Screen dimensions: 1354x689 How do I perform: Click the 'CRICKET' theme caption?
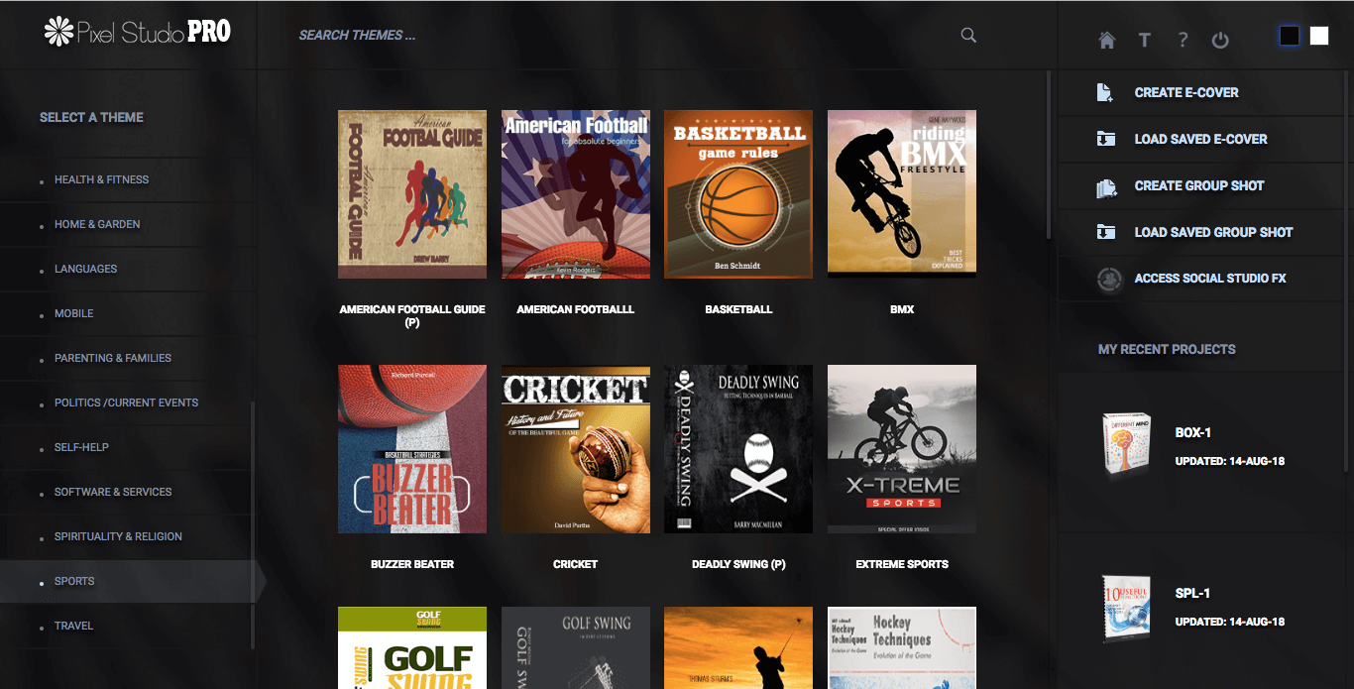pos(576,564)
